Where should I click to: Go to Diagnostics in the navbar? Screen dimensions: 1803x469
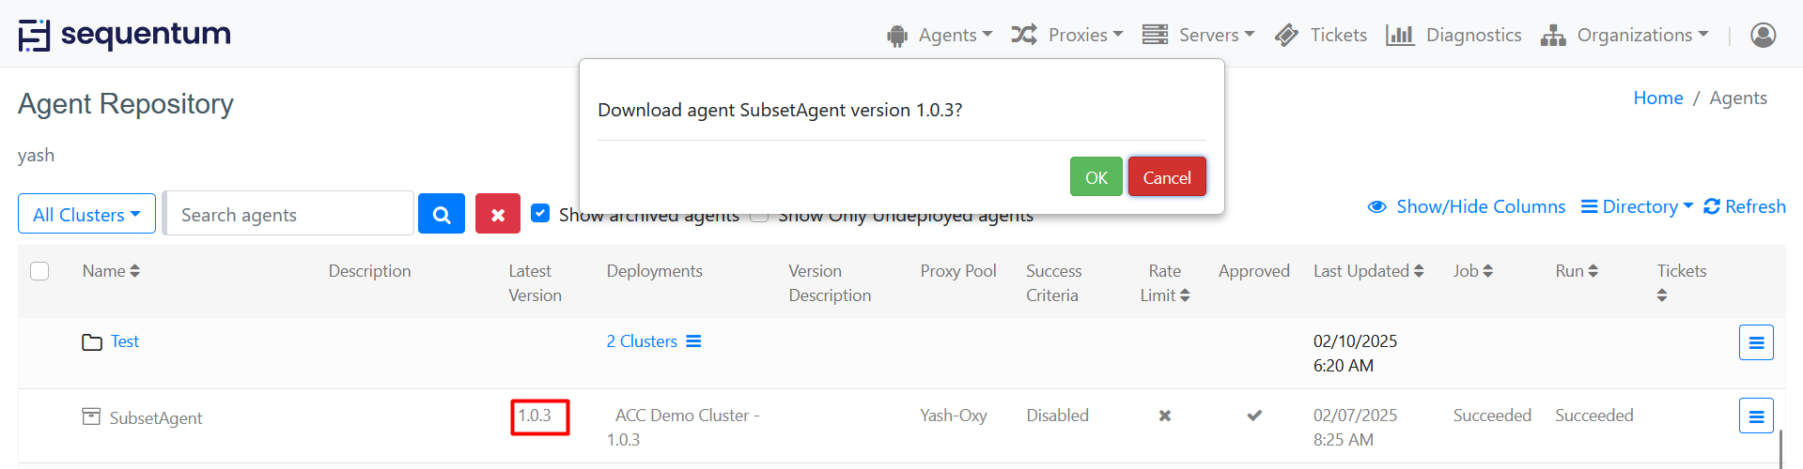tap(1453, 35)
